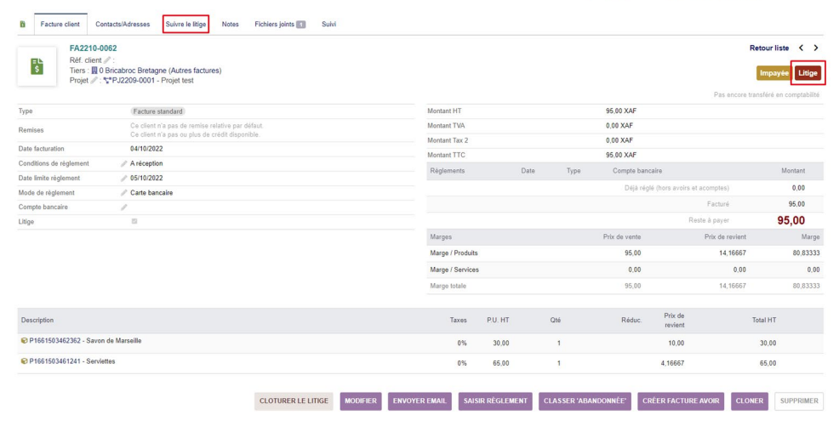Click the Montant TTC value 95,00 XAF
839x443 pixels.
point(620,155)
